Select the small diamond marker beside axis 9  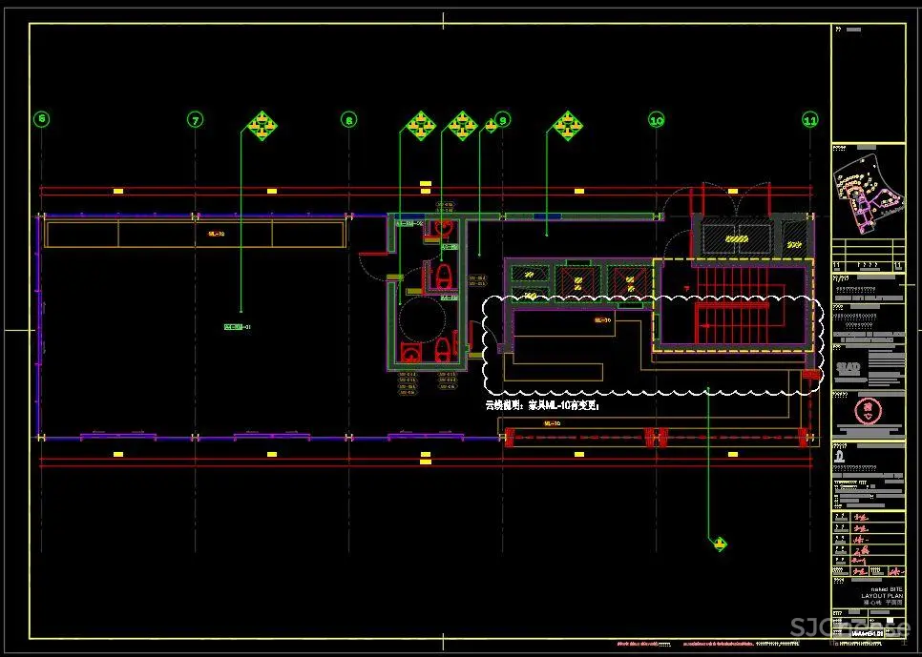[492, 124]
